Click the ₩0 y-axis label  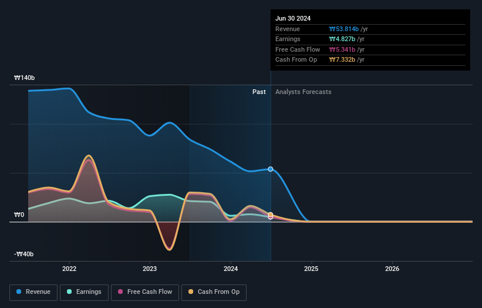[x=19, y=215]
